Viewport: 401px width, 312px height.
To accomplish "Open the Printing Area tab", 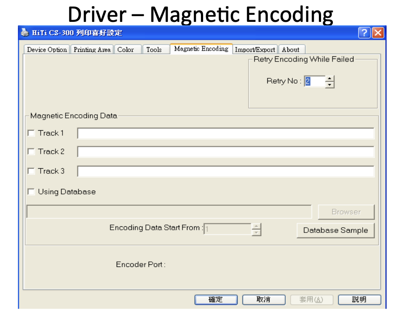I will tap(92, 50).
